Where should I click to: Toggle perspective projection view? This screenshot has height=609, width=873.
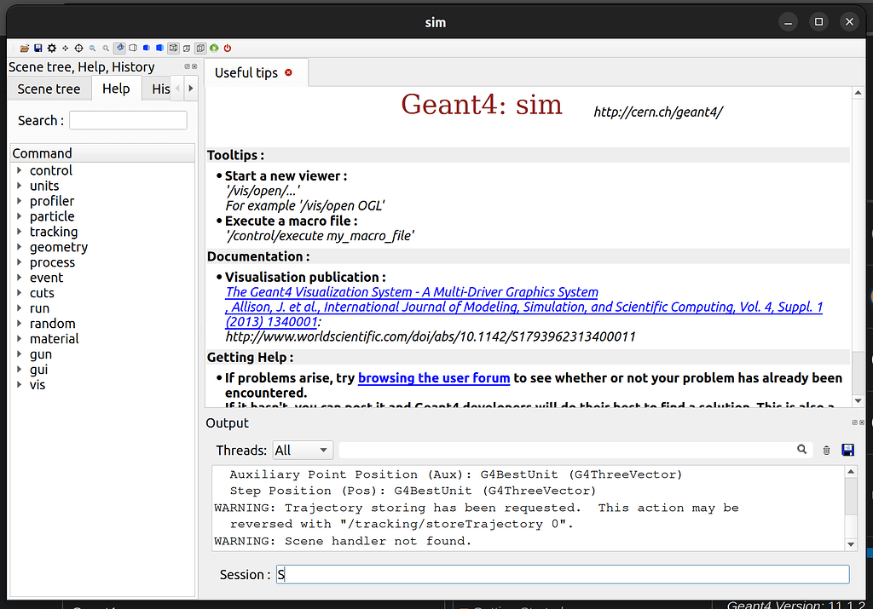pos(188,48)
